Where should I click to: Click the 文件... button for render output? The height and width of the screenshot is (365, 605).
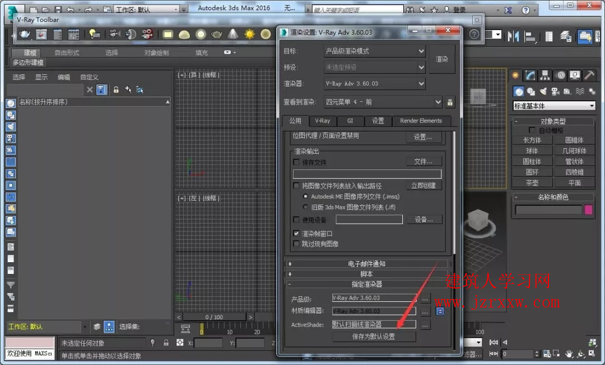424,162
